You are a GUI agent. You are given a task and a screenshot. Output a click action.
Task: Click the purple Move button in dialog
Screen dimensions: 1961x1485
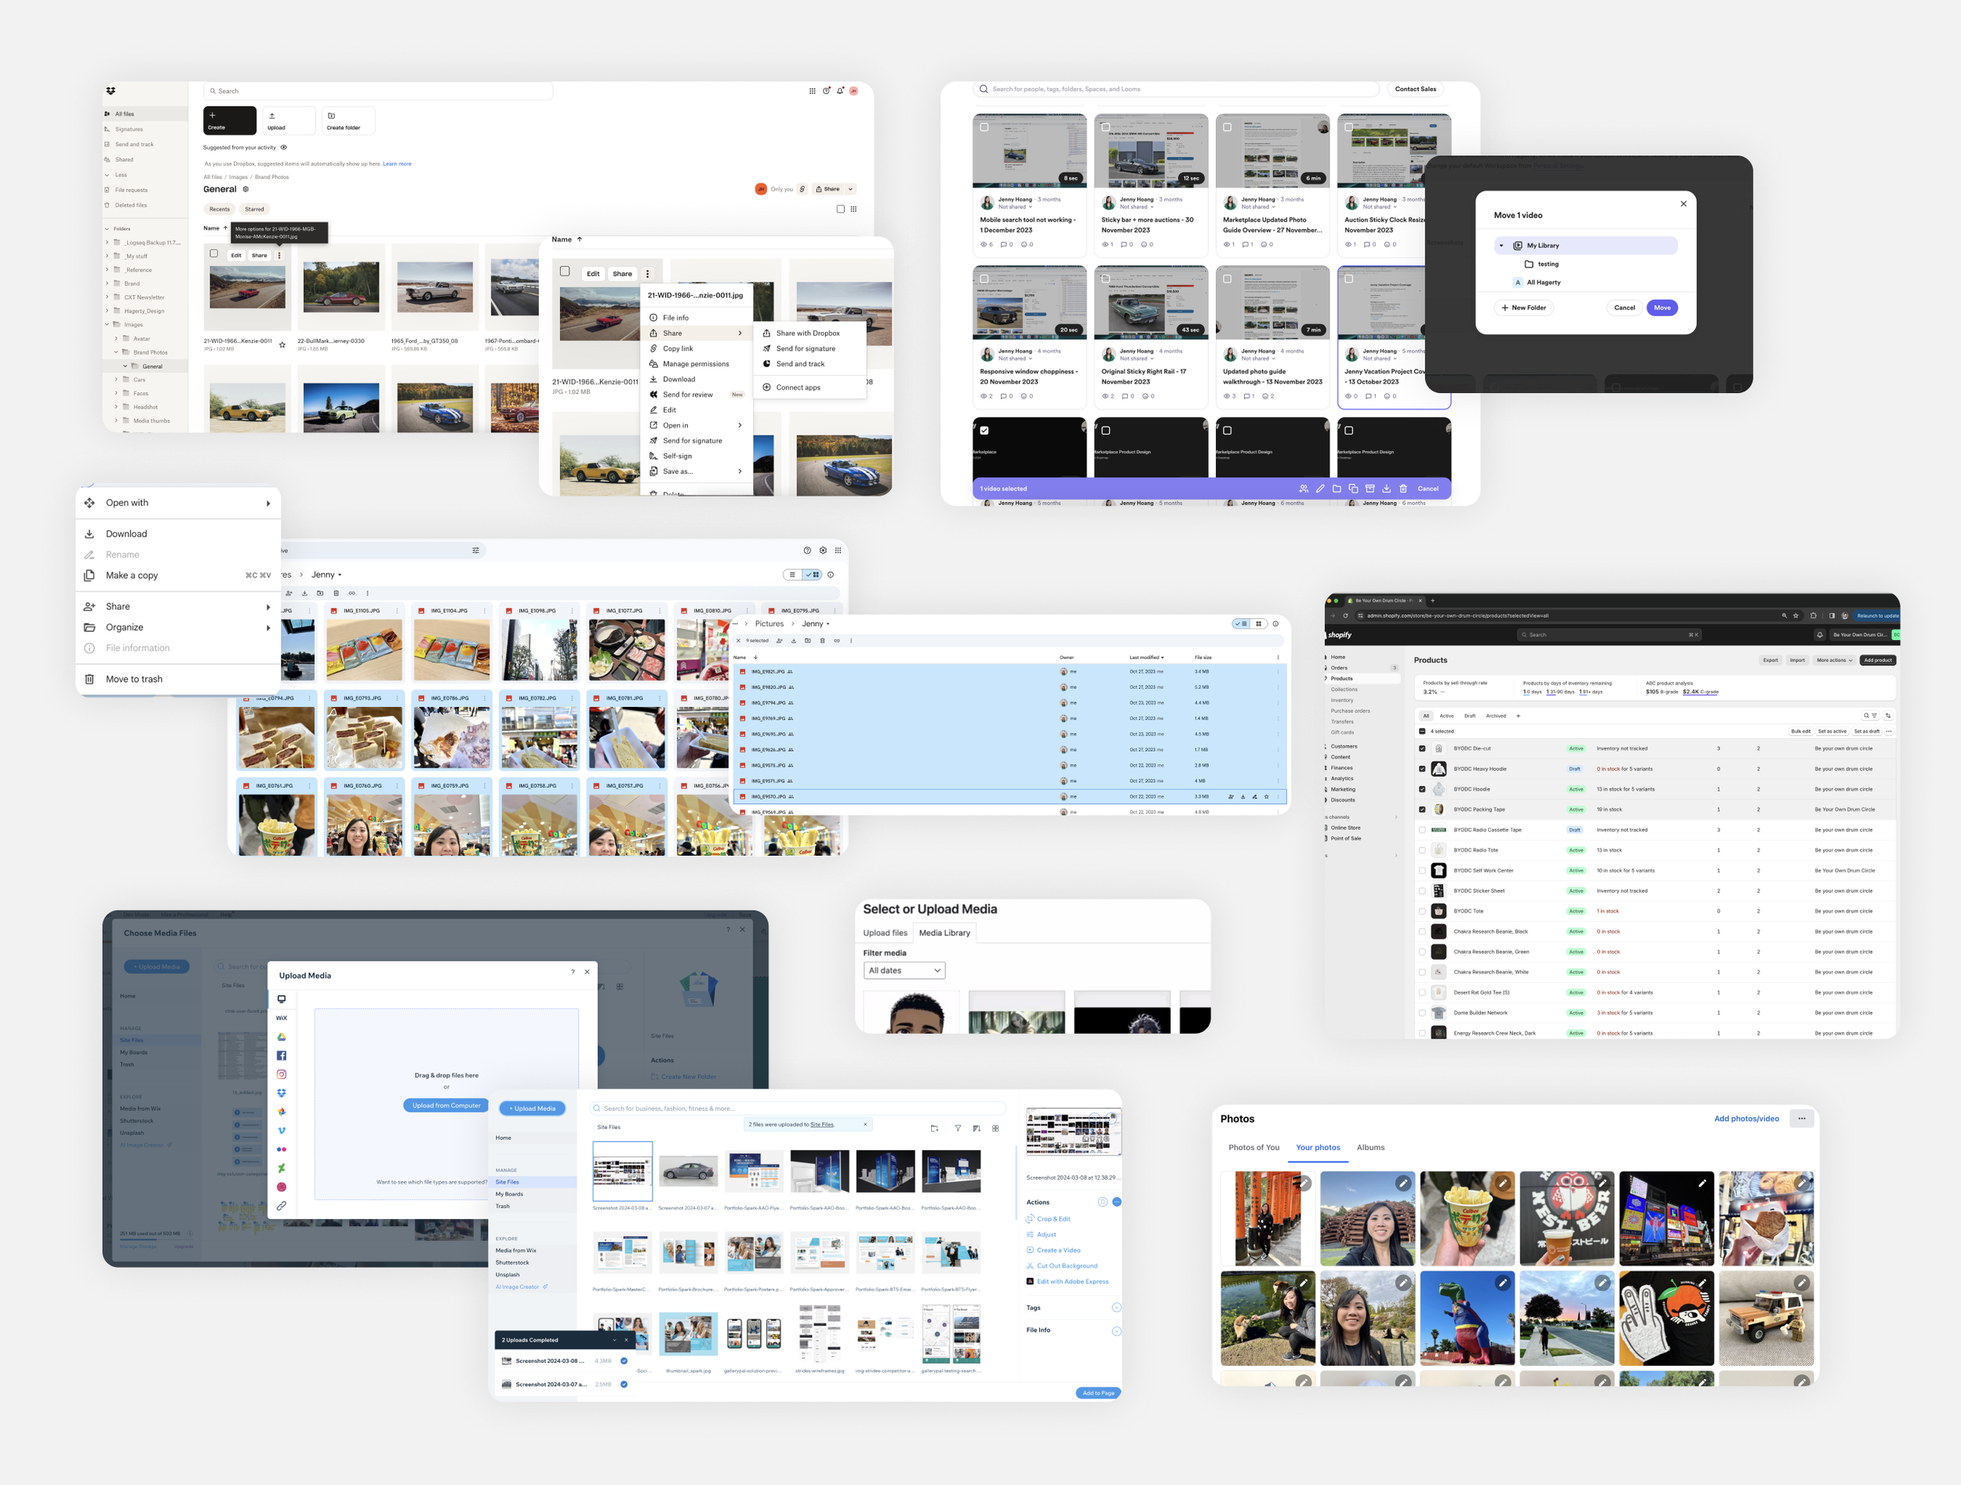(x=1661, y=308)
